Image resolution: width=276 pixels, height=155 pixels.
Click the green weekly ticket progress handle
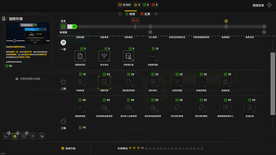click(75, 26)
